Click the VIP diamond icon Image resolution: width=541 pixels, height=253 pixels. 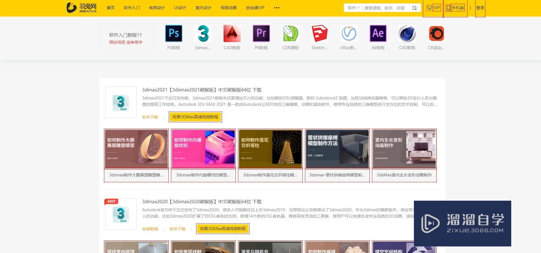click(429, 8)
